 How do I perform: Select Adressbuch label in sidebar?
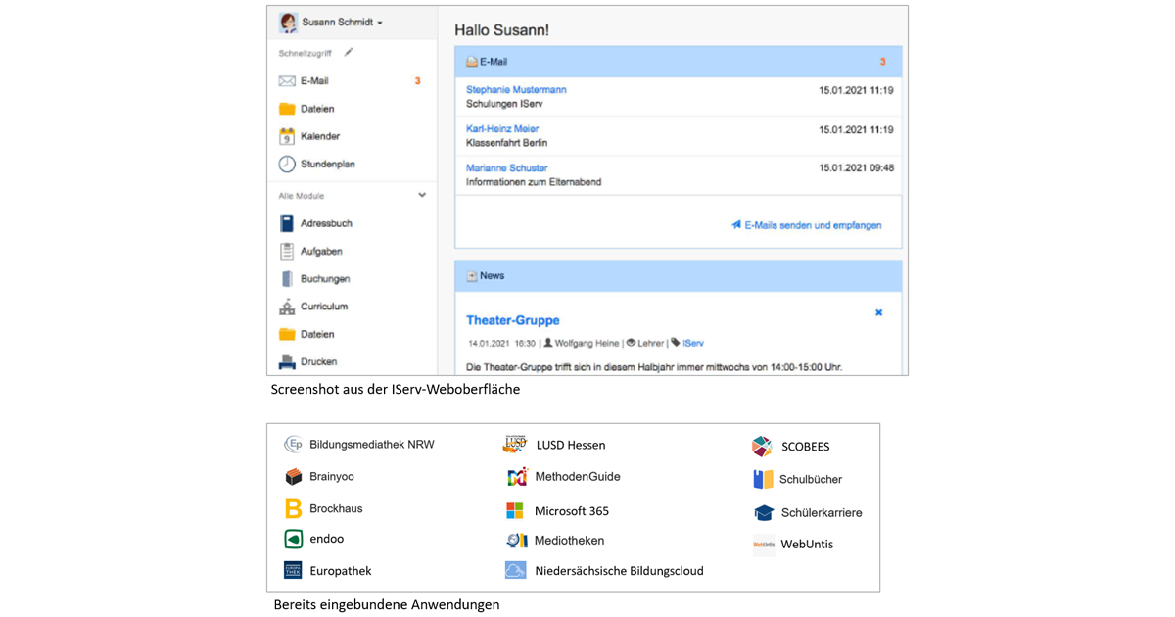326,223
